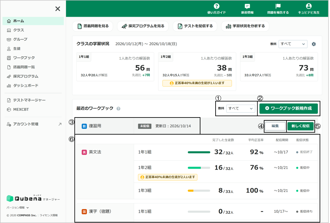Click the 問題を報告する flag icon
This screenshot has height=223, width=330.
pos(278,6)
